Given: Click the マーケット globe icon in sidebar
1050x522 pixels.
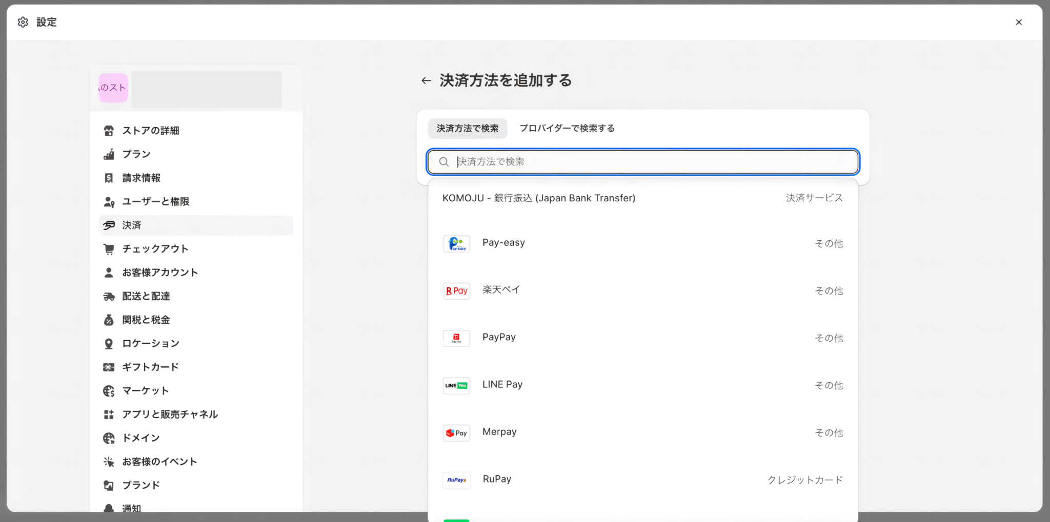Looking at the screenshot, I should tap(109, 390).
